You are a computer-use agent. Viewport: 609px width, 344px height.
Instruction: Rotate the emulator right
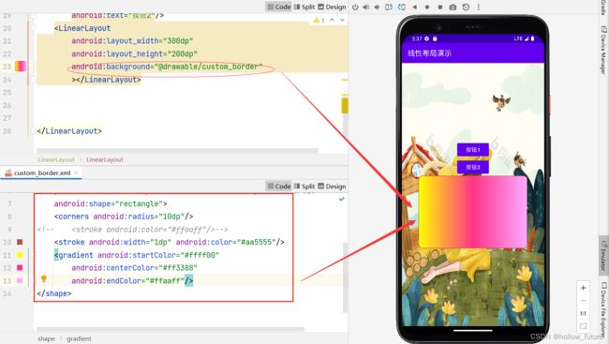coord(402,7)
